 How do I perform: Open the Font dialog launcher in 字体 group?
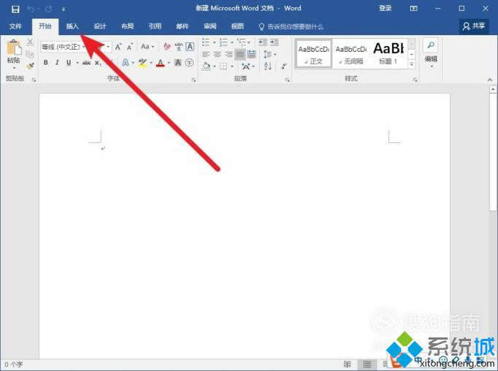tap(194, 80)
